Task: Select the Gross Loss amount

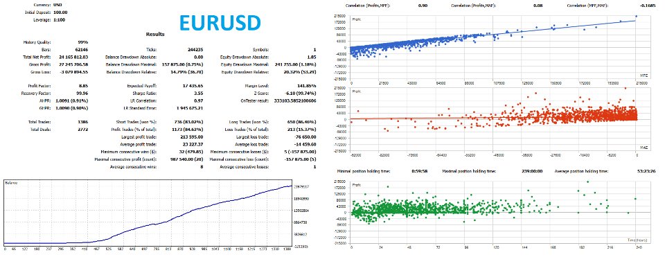Action: tap(74, 71)
